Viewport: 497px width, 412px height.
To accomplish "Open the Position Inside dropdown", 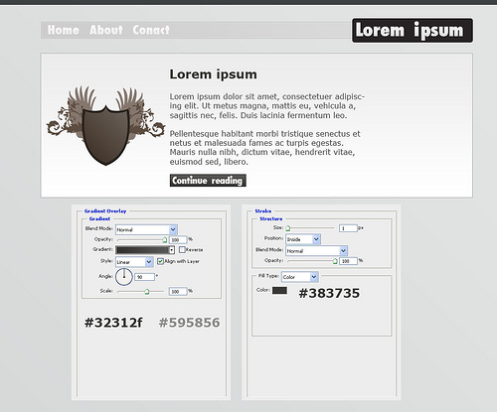I will pos(302,239).
